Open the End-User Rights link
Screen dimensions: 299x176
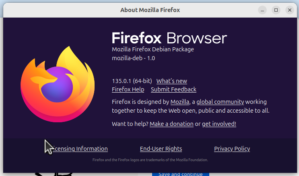(161, 149)
